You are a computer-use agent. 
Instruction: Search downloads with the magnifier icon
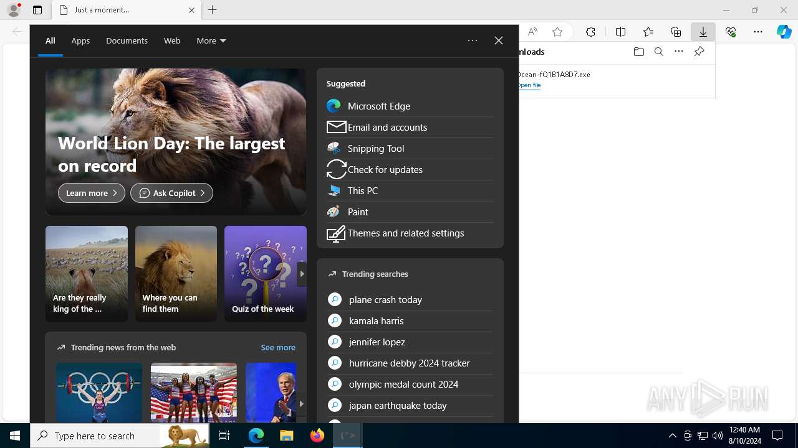[658, 52]
